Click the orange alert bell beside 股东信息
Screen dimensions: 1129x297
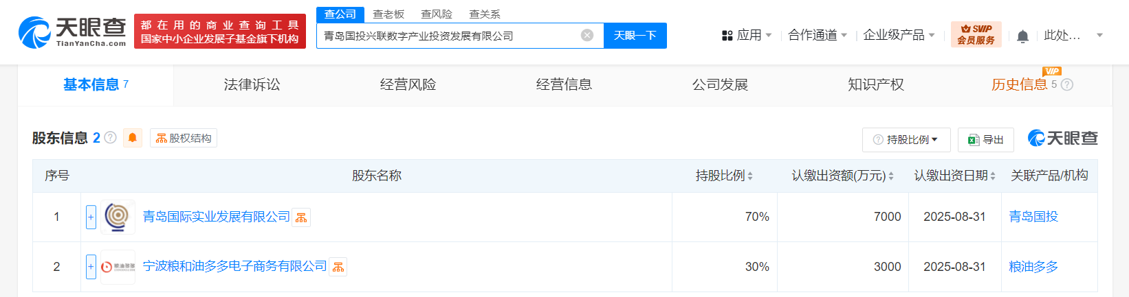tap(133, 138)
